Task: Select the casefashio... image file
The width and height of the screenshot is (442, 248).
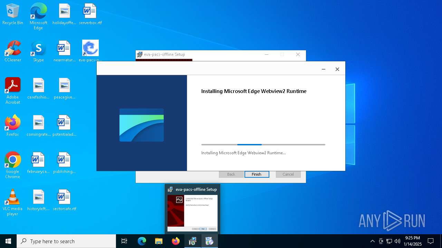Action: click(x=38, y=89)
